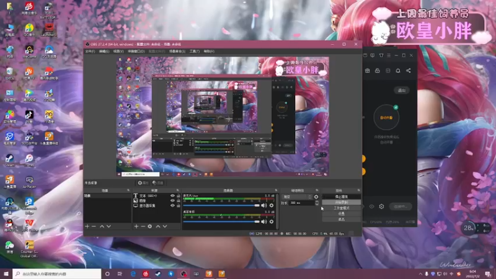The height and width of the screenshot is (279, 496).
Task: Move the selected source down
Action: coord(165,226)
